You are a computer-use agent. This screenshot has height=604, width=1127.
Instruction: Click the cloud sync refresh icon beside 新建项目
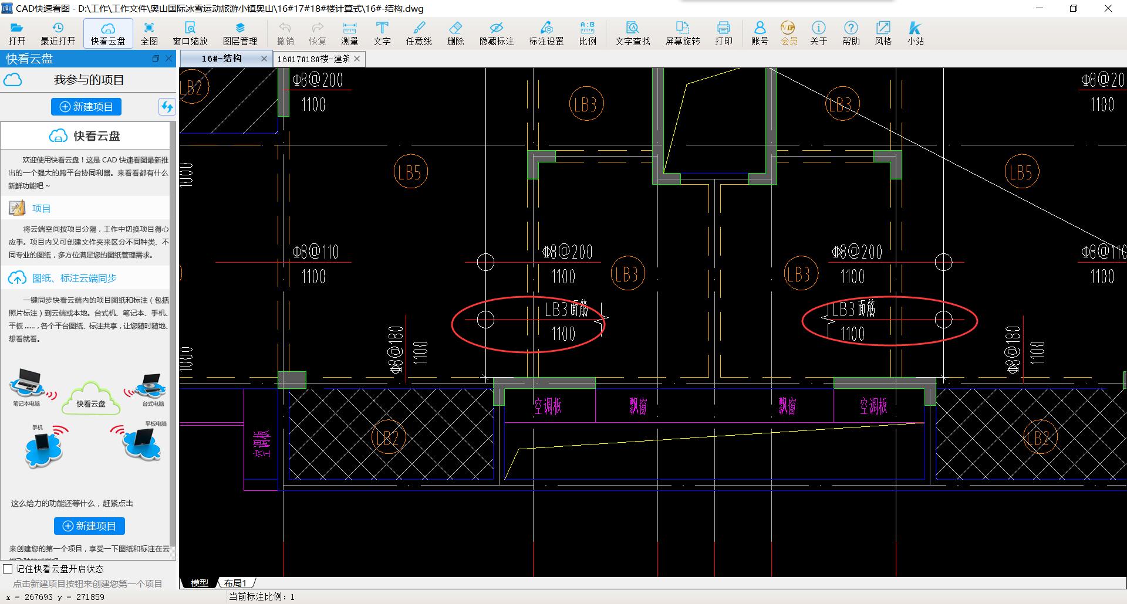167,107
